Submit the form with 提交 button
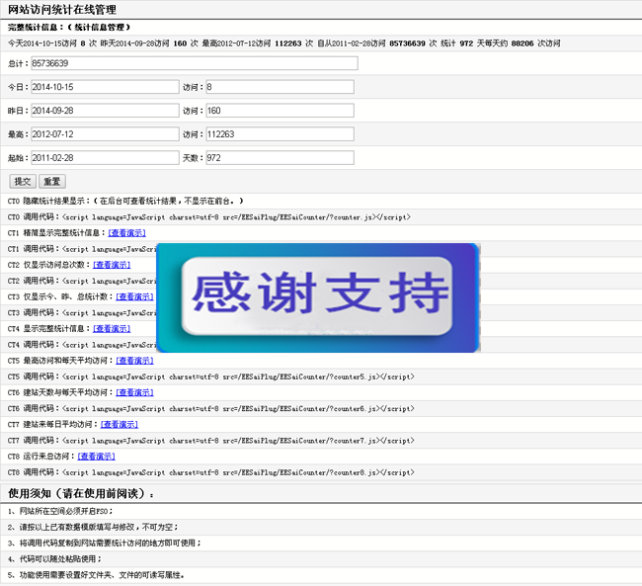 23,181
